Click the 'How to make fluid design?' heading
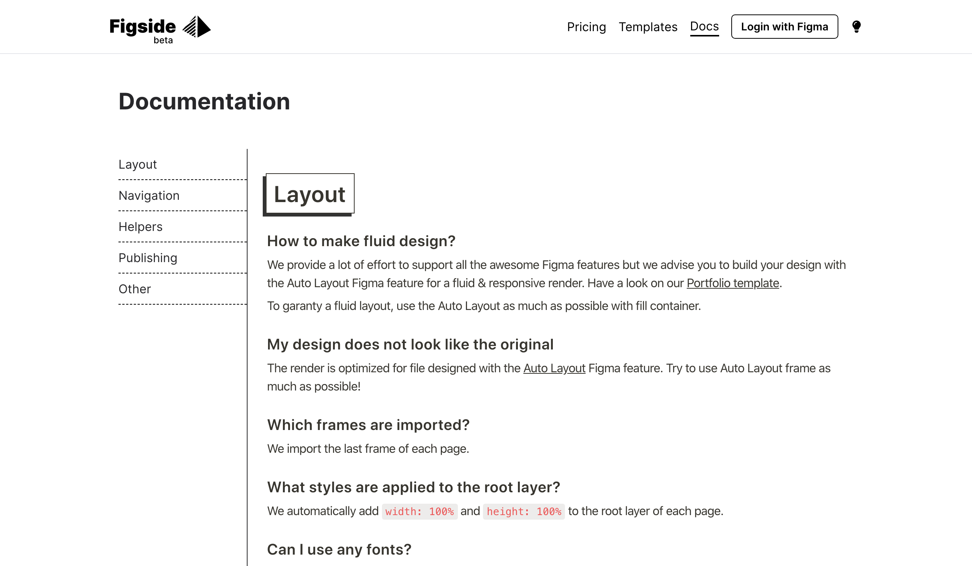The height and width of the screenshot is (566, 972). point(361,242)
